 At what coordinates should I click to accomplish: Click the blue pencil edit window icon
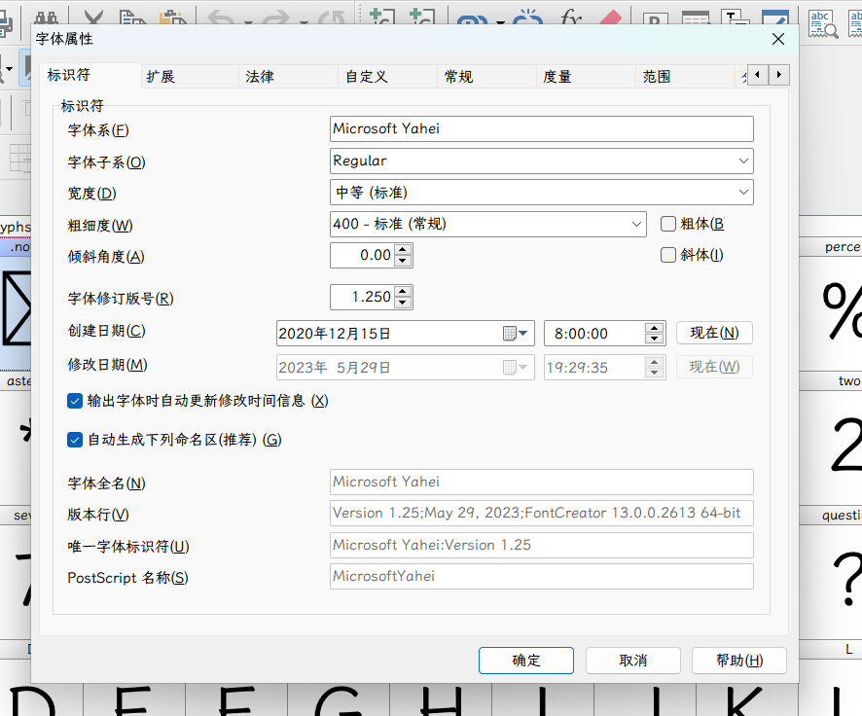[x=775, y=18]
